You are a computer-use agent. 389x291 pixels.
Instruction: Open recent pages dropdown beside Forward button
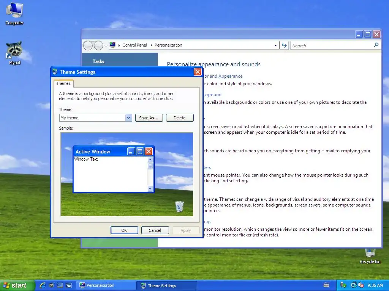106,45
